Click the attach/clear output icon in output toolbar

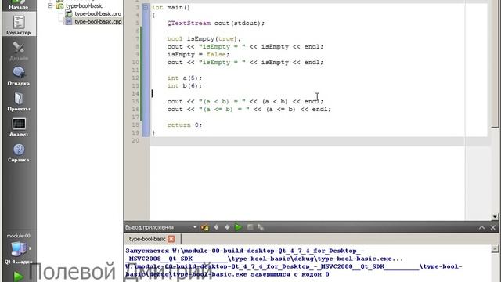tap(205, 227)
